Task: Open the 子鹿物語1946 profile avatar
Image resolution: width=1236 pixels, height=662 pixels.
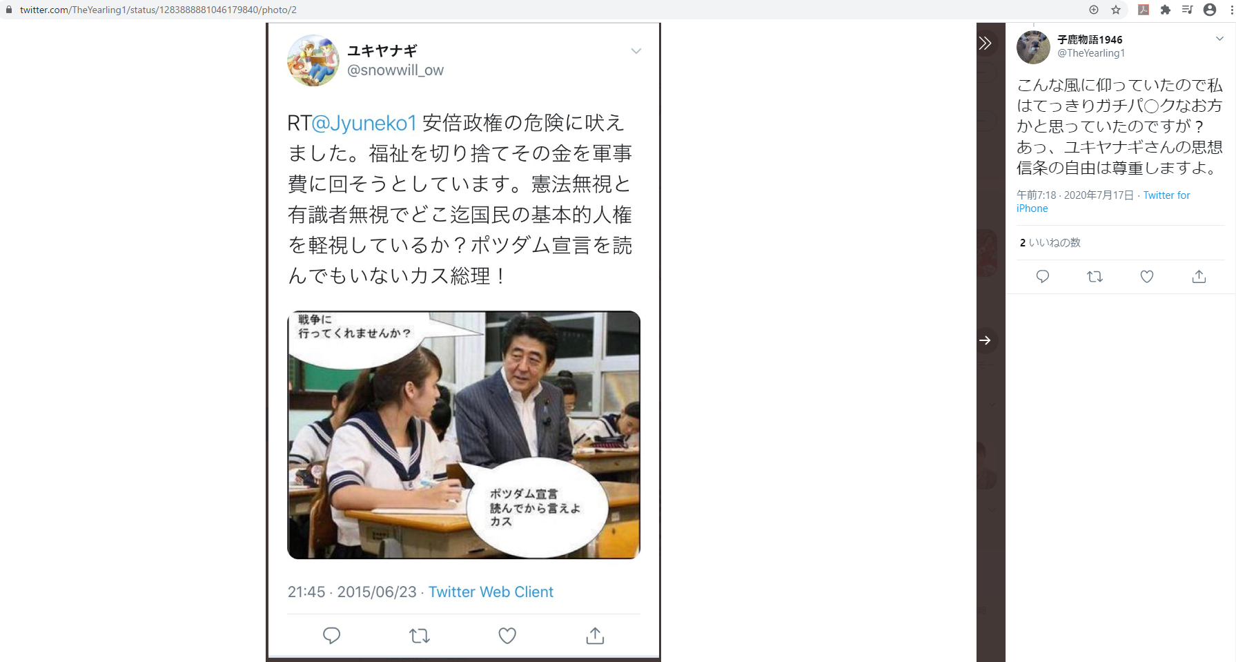Action: (x=1033, y=47)
